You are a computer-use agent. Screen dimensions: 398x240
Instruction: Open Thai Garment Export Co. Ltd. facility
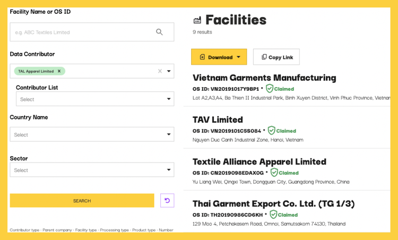[273, 204]
